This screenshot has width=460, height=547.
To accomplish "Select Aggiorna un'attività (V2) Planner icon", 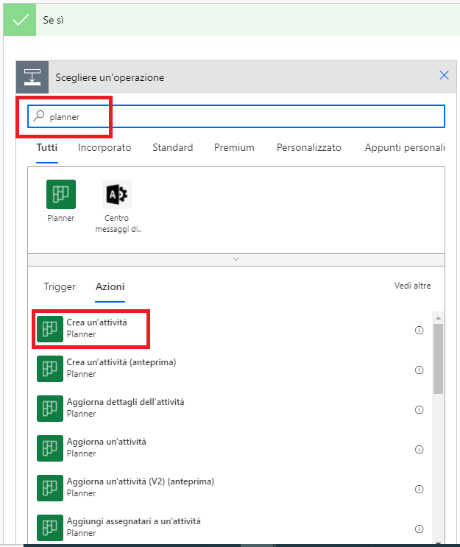I will (50, 488).
